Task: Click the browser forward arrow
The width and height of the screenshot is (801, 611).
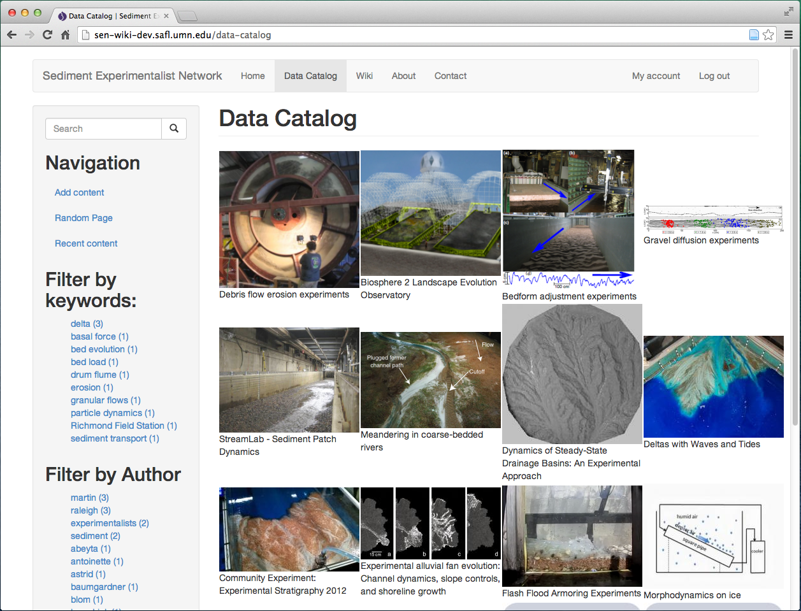Action: (x=29, y=34)
